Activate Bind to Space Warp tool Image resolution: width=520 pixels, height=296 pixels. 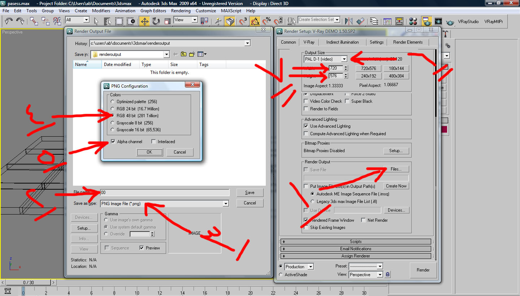[57, 21]
